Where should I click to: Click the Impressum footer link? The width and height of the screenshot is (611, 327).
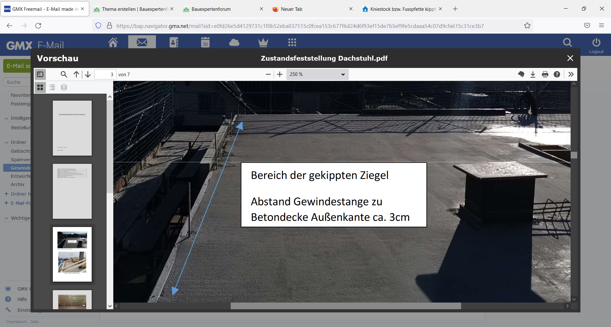[x=16, y=322]
